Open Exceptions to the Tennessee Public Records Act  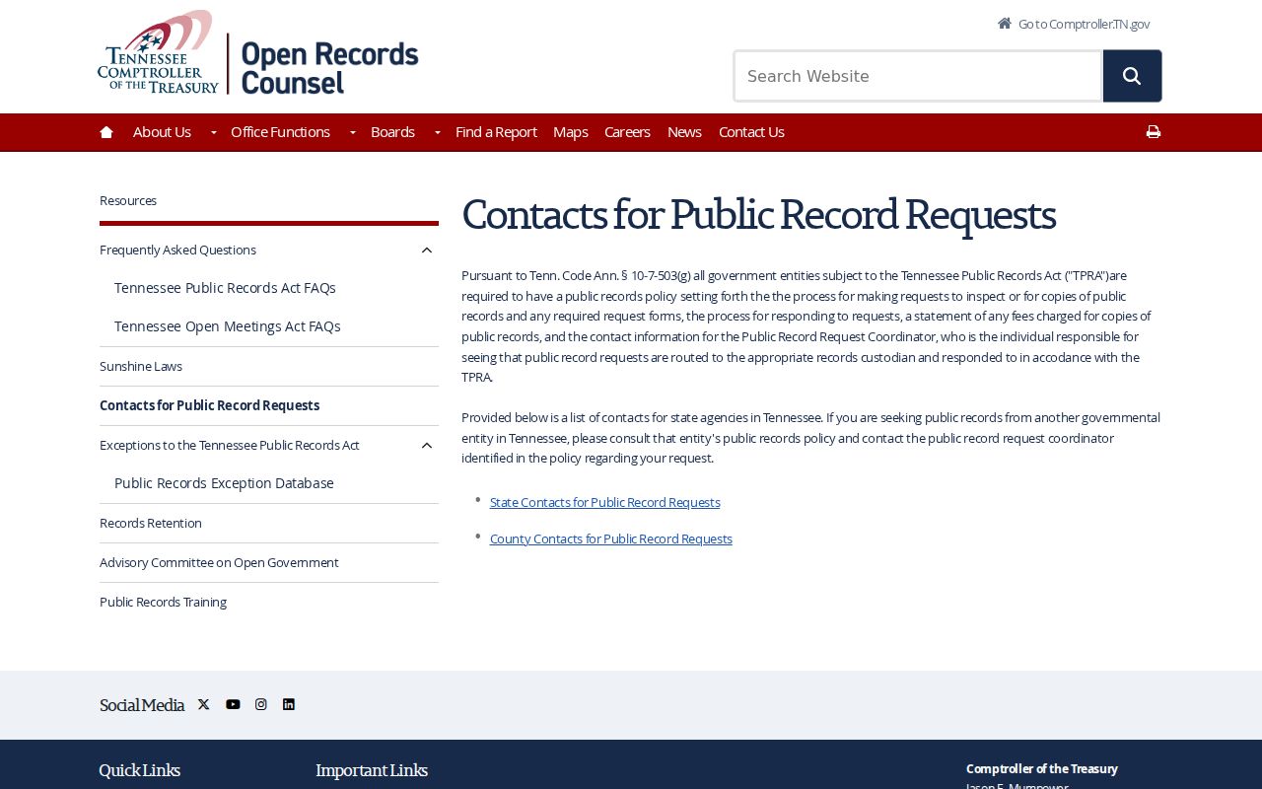coord(230,445)
